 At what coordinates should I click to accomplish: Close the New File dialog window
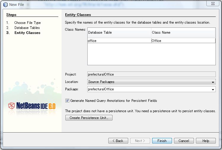213,4
